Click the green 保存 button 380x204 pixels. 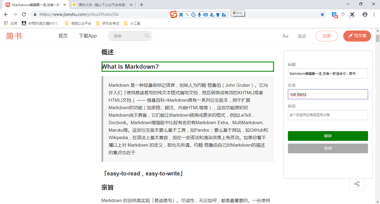[x=328, y=136]
